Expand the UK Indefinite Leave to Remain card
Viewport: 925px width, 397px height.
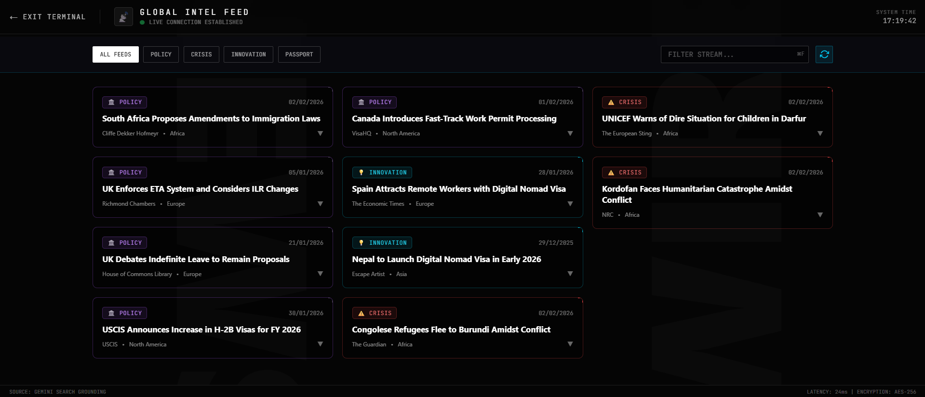click(320, 274)
